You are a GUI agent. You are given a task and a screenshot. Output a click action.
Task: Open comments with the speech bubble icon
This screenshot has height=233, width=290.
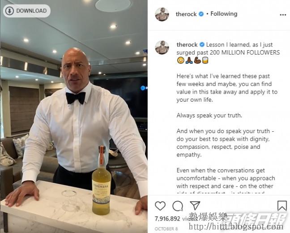tap(178, 206)
